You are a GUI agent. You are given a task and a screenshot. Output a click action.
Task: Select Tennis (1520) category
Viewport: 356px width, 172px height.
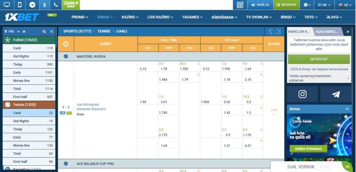[29, 105]
